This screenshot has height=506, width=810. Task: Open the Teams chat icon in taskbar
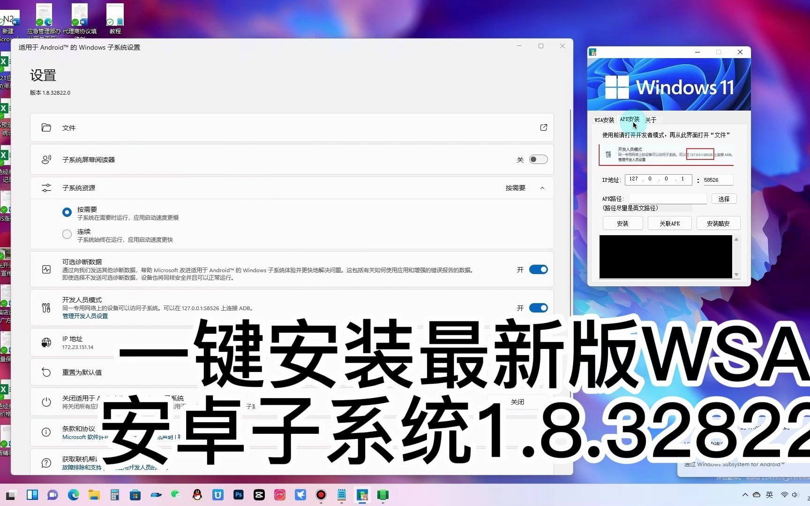(x=52, y=495)
